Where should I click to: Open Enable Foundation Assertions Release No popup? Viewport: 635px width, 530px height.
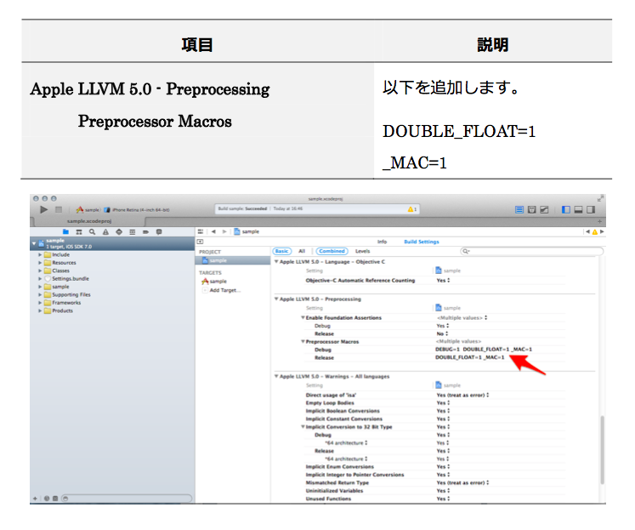(442, 333)
